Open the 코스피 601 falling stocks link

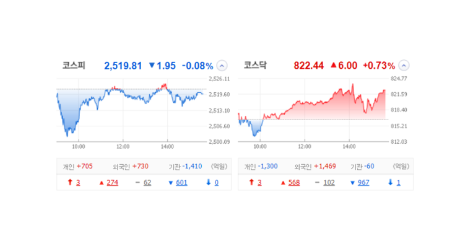(181, 183)
